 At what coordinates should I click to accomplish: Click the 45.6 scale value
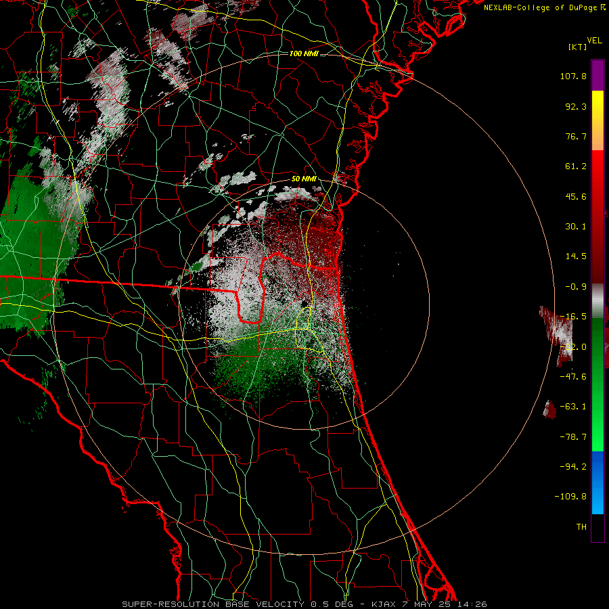[x=576, y=196]
